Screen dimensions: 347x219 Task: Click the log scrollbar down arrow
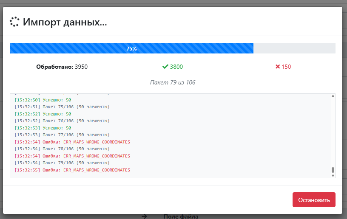pos(333,175)
